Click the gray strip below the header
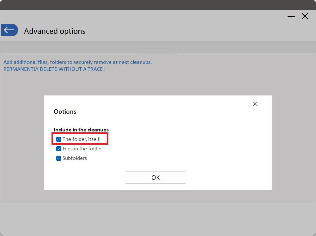 point(158,47)
